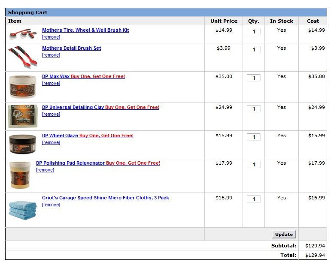Click the Cost column header

313,21
